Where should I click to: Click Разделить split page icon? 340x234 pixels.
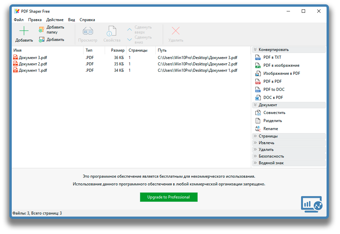[x=258, y=121]
